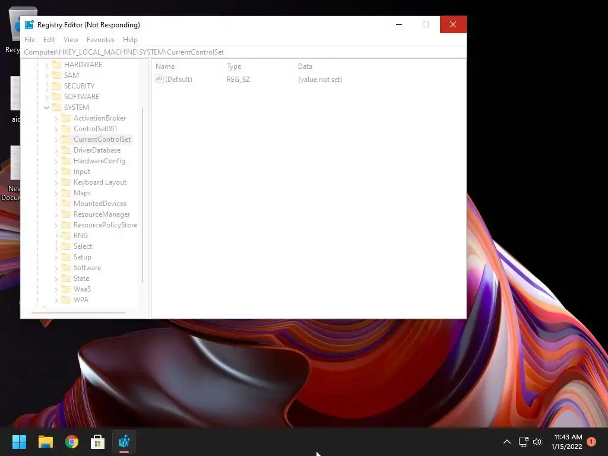
Task: Click the ActivationBroker folder icon
Action: (x=66, y=118)
